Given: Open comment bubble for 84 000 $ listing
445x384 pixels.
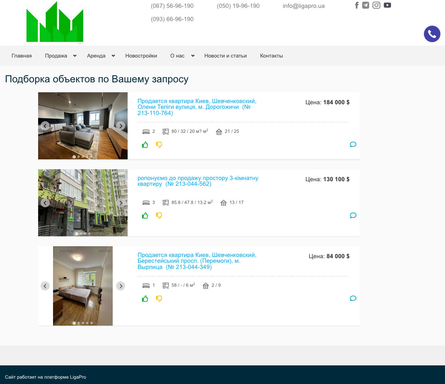Looking at the screenshot, I should tap(353, 298).
